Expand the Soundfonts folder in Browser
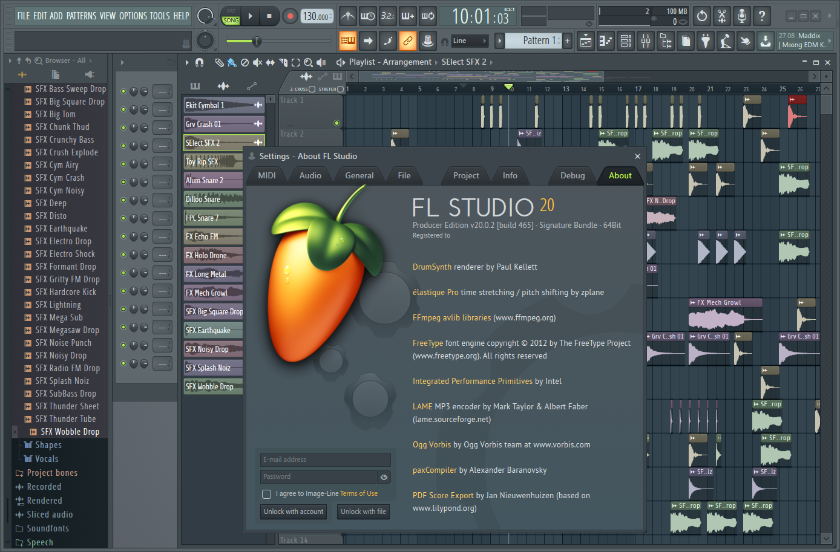Viewport: 840px width, 552px height. (42, 528)
